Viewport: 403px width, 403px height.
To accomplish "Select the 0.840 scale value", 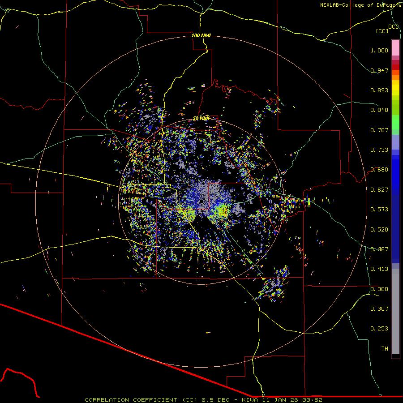I will (379, 110).
